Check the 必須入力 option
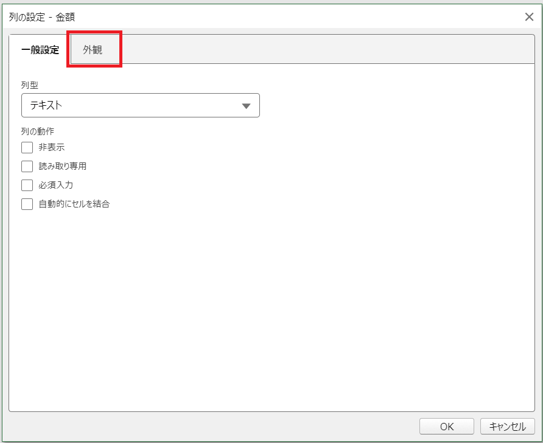Image resolution: width=543 pixels, height=443 pixels. pyautogui.click(x=27, y=185)
